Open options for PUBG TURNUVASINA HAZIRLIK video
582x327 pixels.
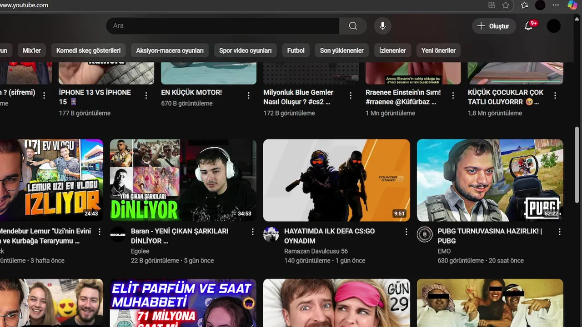tap(560, 232)
